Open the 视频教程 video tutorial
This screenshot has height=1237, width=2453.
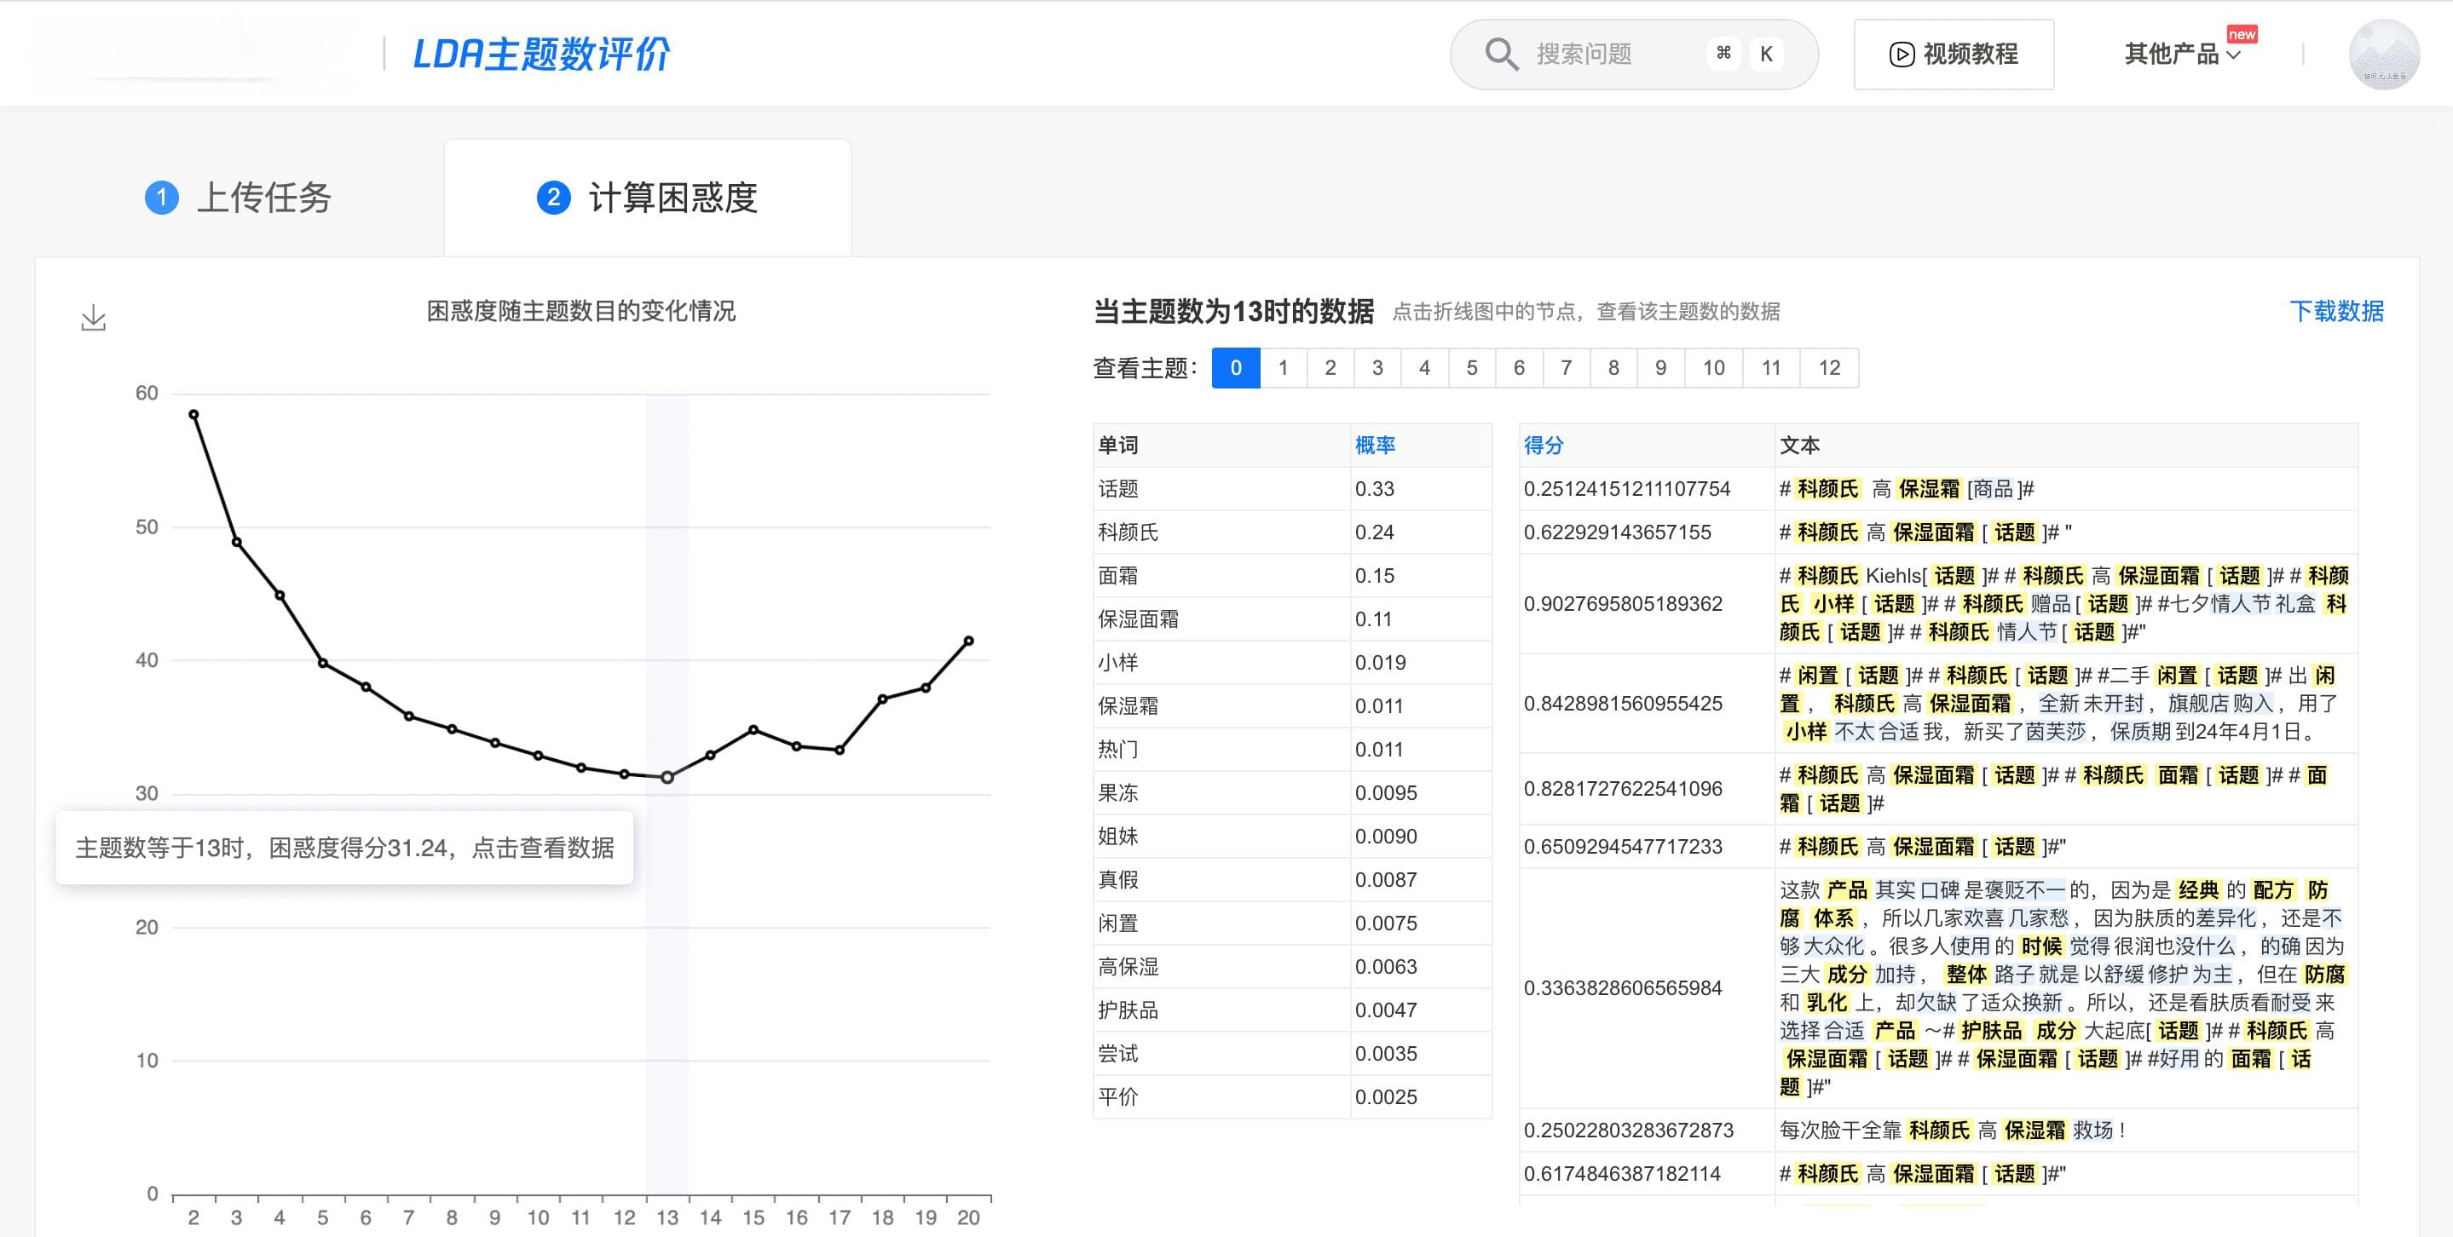click(x=1953, y=55)
